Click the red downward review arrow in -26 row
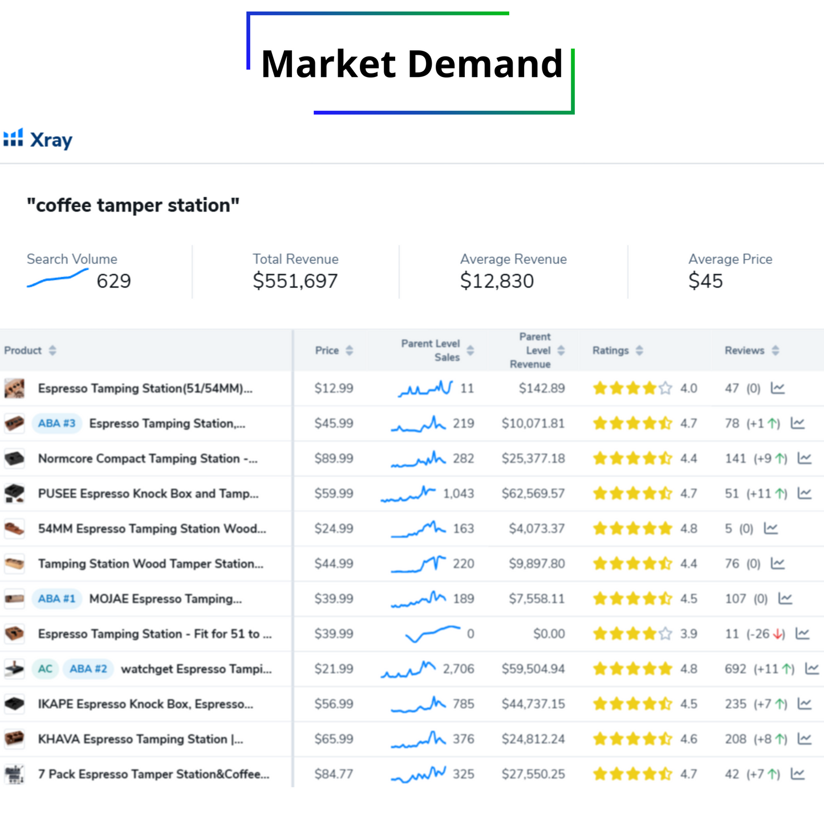 [778, 634]
